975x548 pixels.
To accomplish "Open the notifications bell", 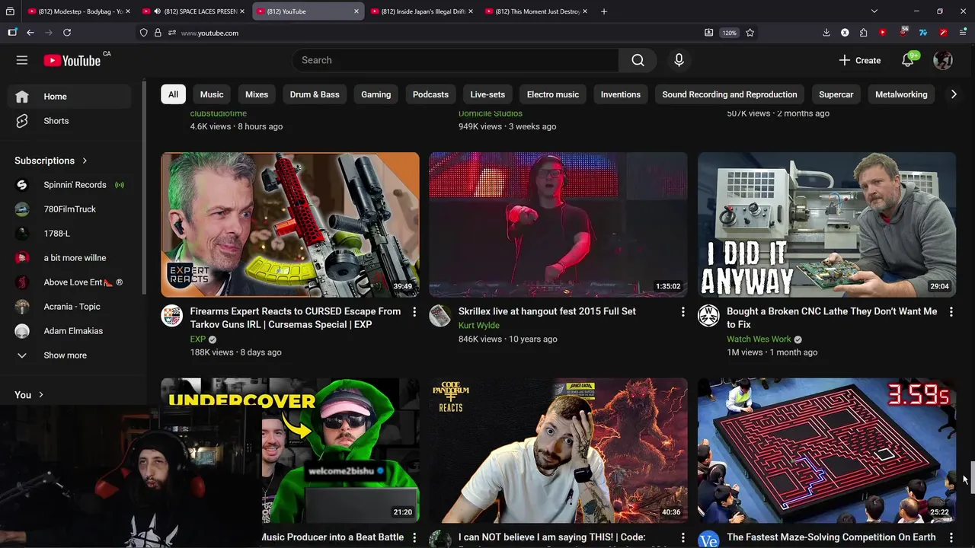I will 908,60.
